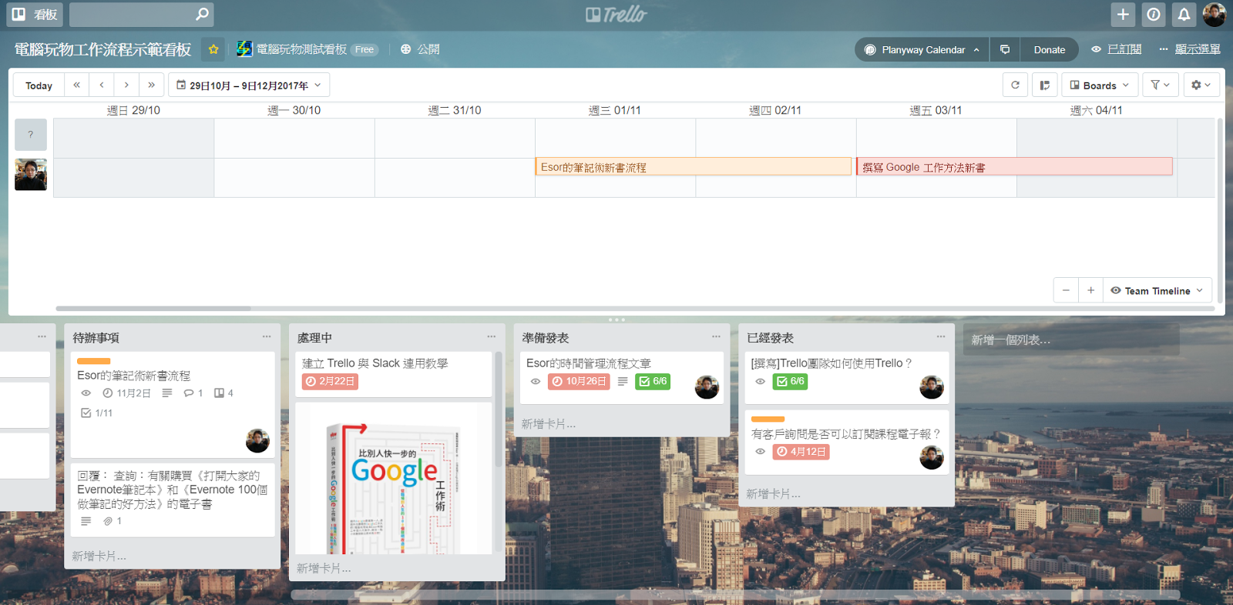Click the Trello logo in header

pos(616,14)
